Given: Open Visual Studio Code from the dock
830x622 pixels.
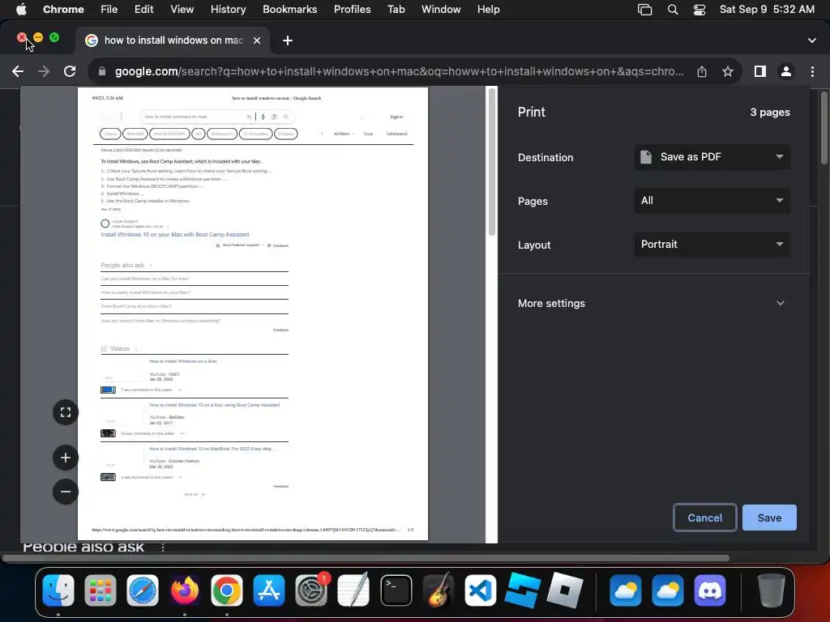Looking at the screenshot, I should pyautogui.click(x=480, y=590).
